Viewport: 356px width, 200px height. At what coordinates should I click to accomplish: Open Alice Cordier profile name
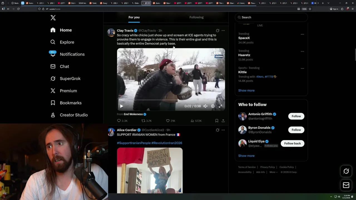(x=127, y=130)
